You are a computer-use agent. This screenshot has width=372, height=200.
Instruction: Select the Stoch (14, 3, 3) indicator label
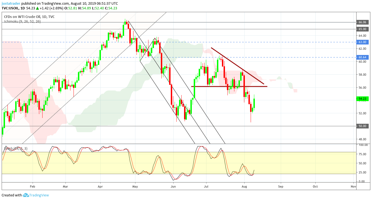15,149
